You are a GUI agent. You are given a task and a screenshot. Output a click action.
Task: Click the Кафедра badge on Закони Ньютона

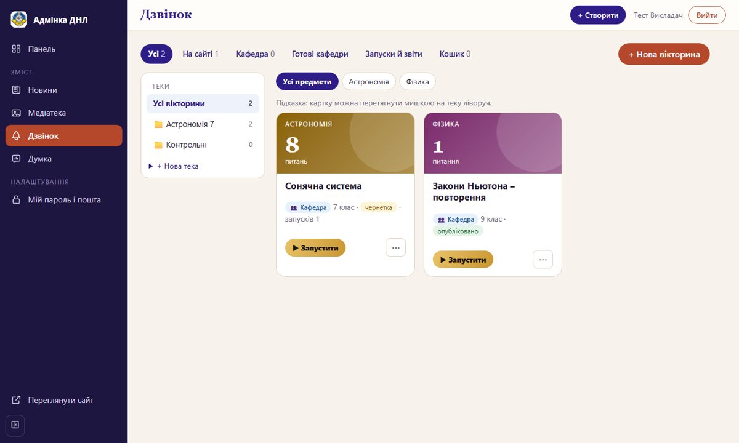(456, 219)
